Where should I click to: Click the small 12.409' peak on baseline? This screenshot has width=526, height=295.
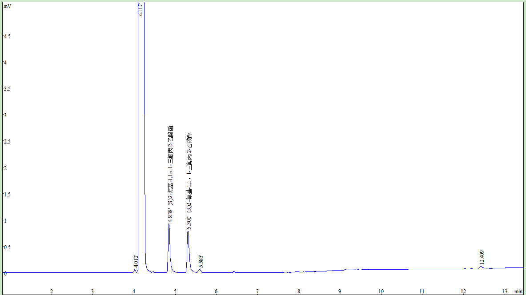[x=481, y=267]
